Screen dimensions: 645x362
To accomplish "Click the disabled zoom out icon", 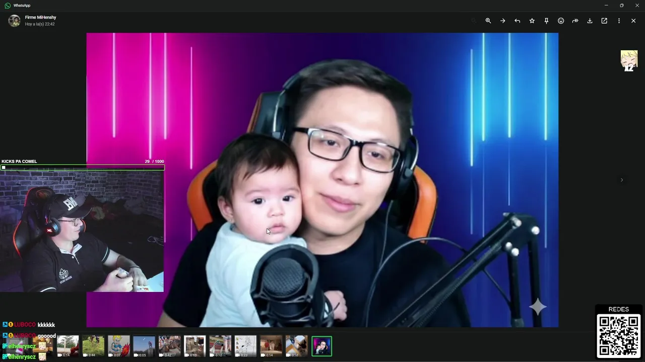I will tap(474, 21).
